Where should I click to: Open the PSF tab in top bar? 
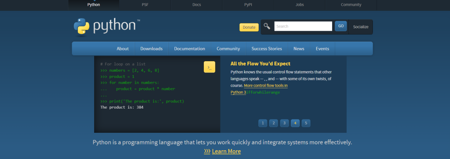click(145, 5)
